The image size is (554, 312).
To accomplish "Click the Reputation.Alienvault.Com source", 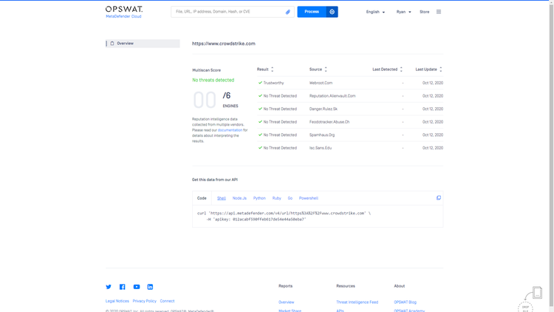I will [332, 96].
